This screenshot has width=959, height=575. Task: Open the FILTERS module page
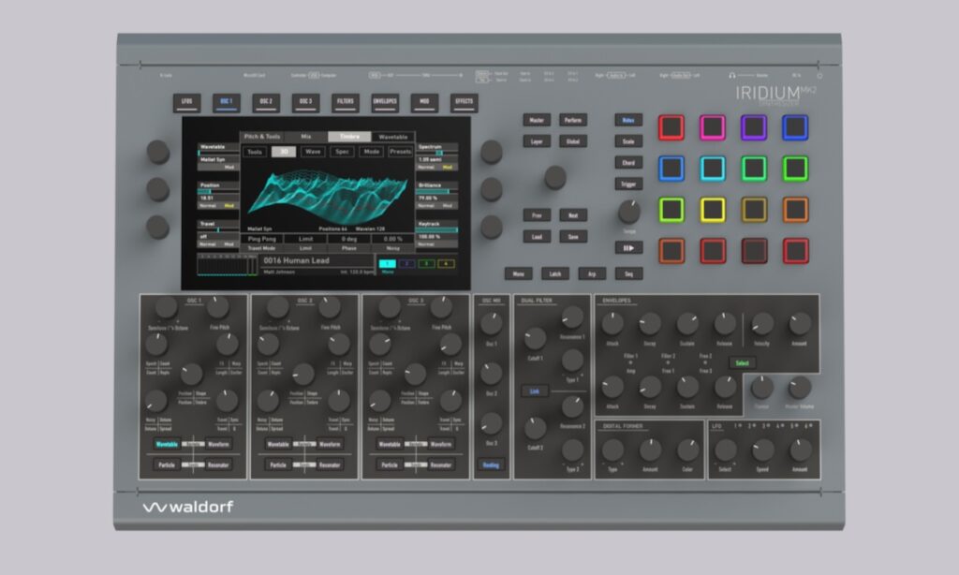[x=346, y=103]
